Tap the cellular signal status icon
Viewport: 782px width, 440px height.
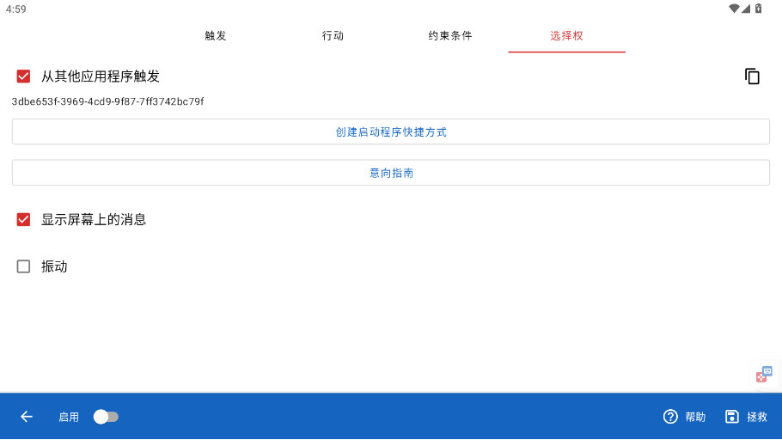(745, 9)
